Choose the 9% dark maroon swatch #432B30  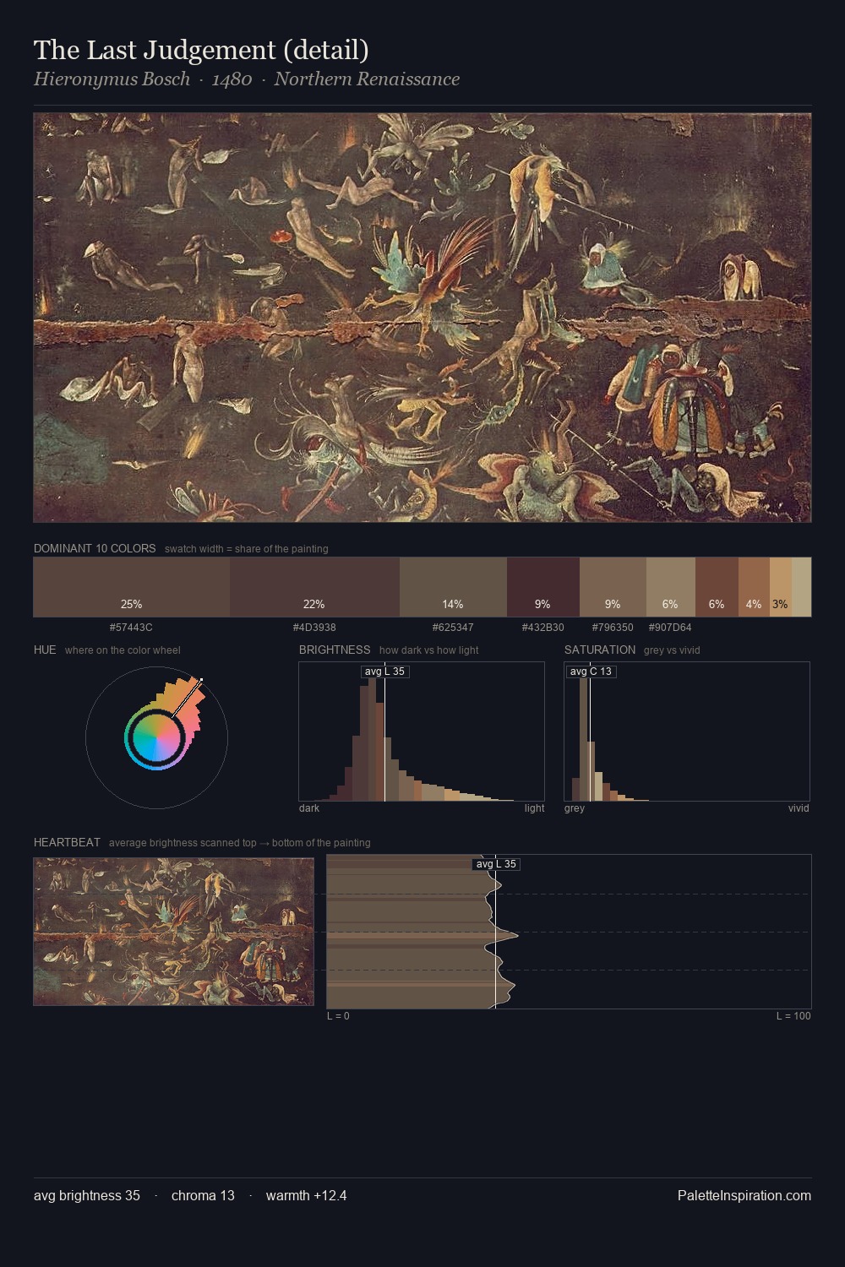pyautogui.click(x=543, y=587)
